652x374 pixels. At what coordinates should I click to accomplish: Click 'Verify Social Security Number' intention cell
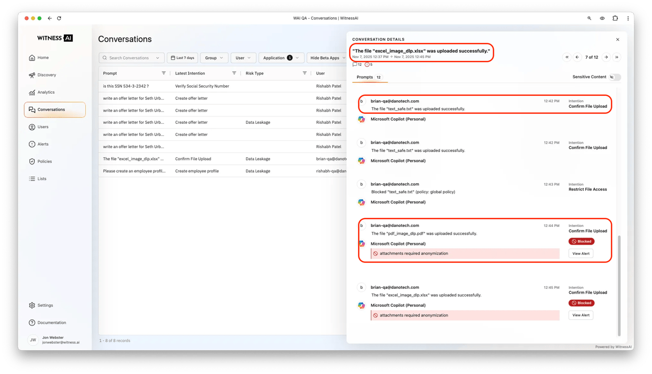point(202,86)
